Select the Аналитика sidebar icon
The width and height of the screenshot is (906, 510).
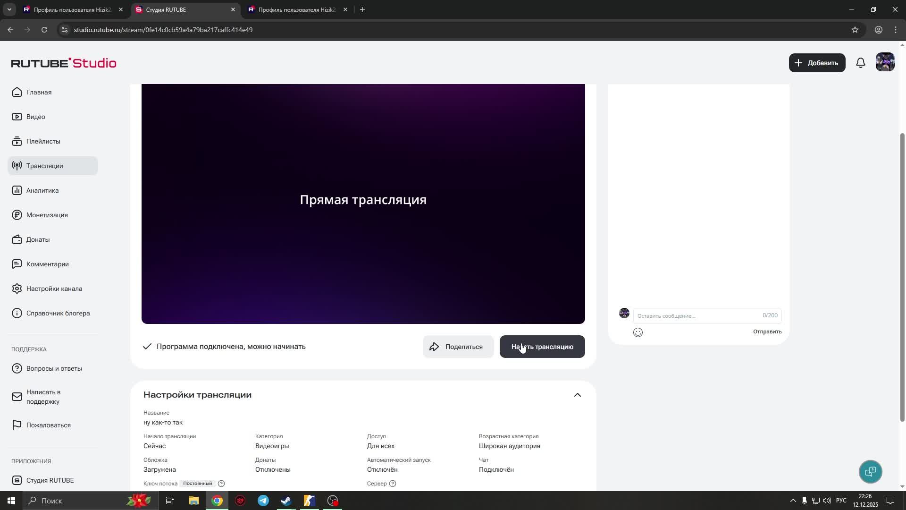click(17, 190)
